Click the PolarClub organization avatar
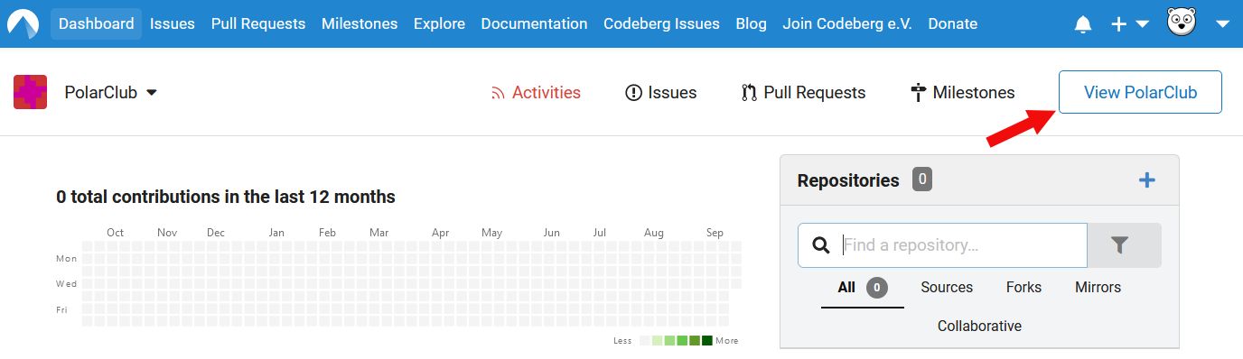Viewport: 1243px width, 359px height. (31, 92)
